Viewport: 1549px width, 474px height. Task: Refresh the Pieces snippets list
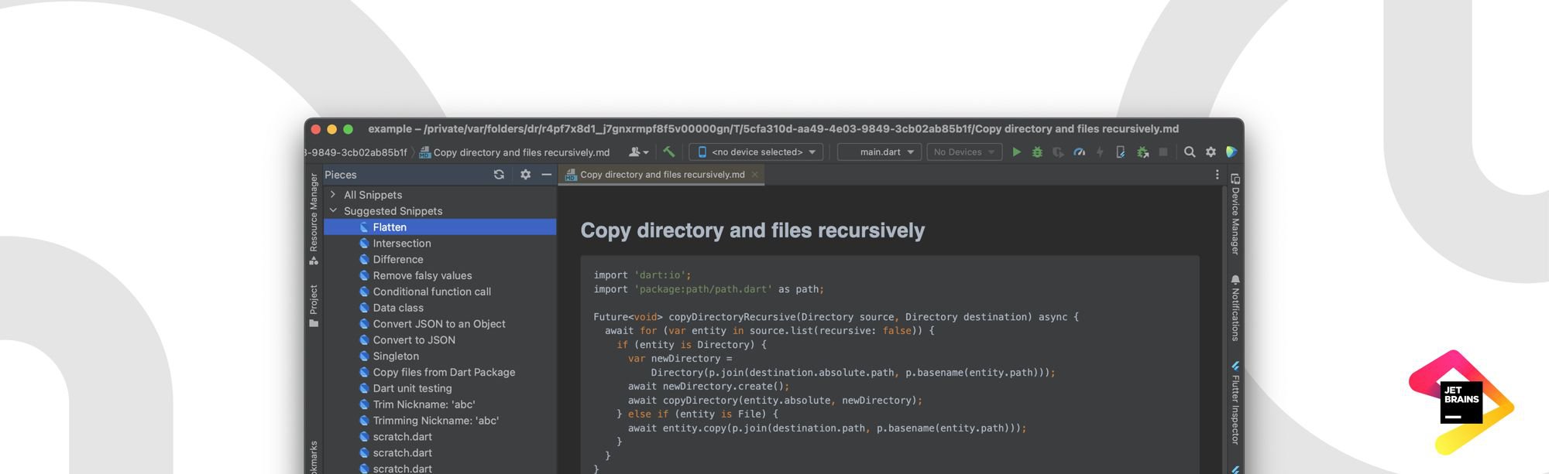click(x=499, y=175)
